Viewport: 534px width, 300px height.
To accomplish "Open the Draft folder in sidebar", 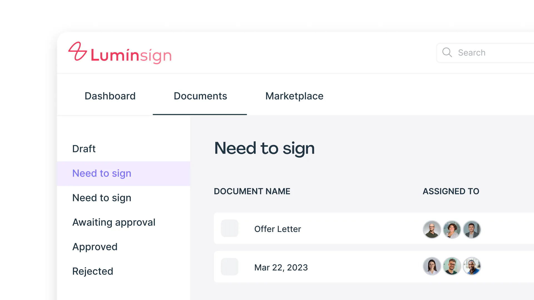I will (84, 149).
